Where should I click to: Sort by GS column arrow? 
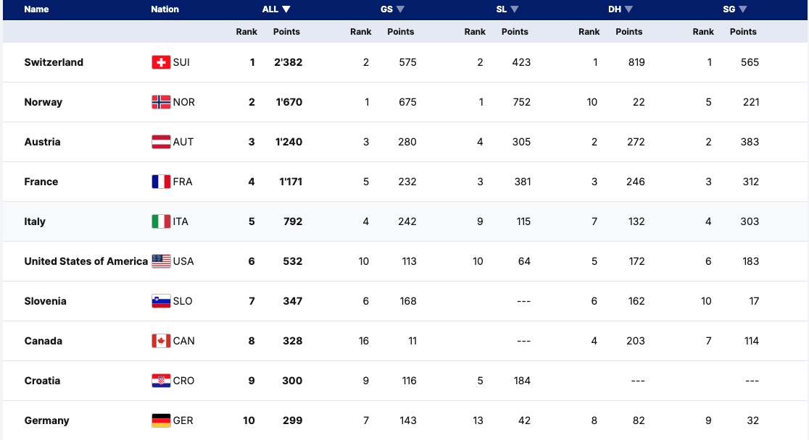400,9
